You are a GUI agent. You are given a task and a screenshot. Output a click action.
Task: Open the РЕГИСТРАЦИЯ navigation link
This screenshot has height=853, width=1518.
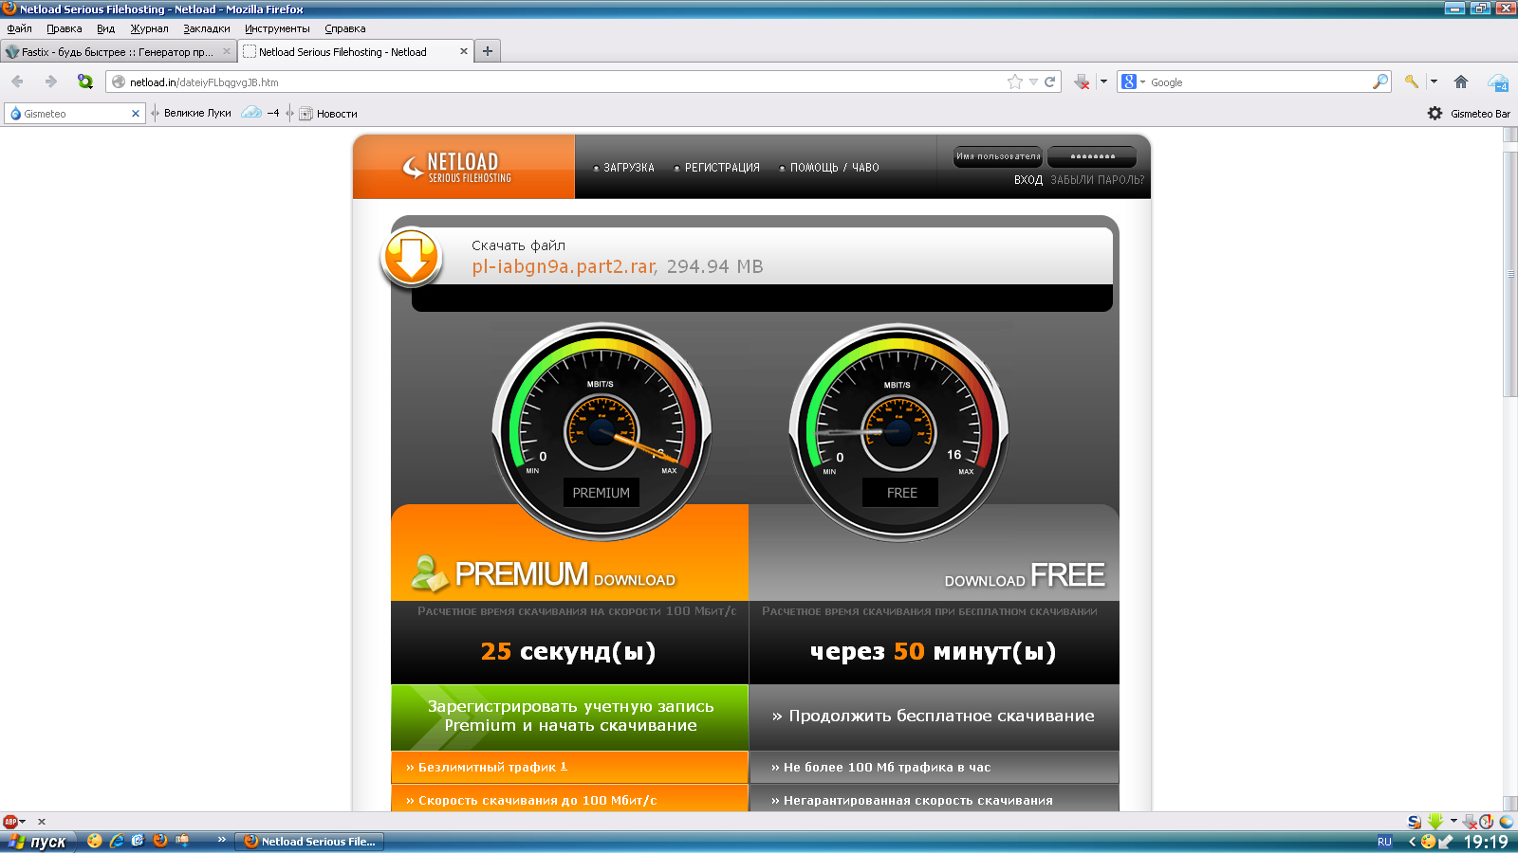(x=722, y=168)
